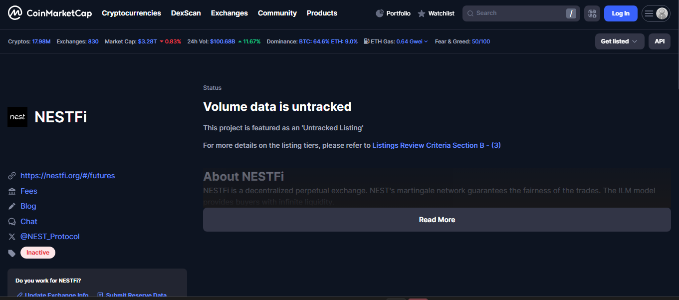Image resolution: width=679 pixels, height=300 pixels.
Task: Click the tag icon beside Inactive
Action: point(12,253)
